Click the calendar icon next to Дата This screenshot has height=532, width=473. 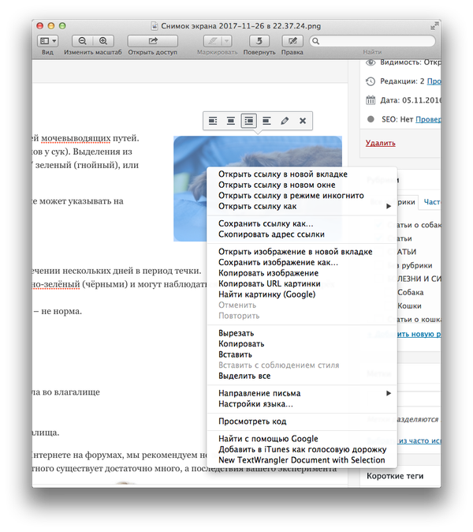tap(371, 100)
